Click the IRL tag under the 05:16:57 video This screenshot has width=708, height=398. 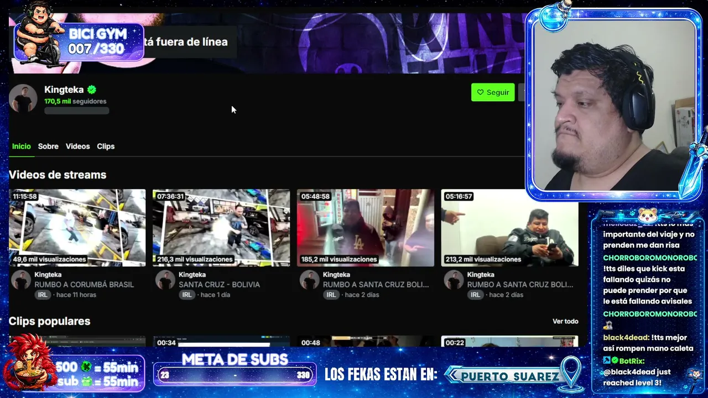[x=476, y=295]
